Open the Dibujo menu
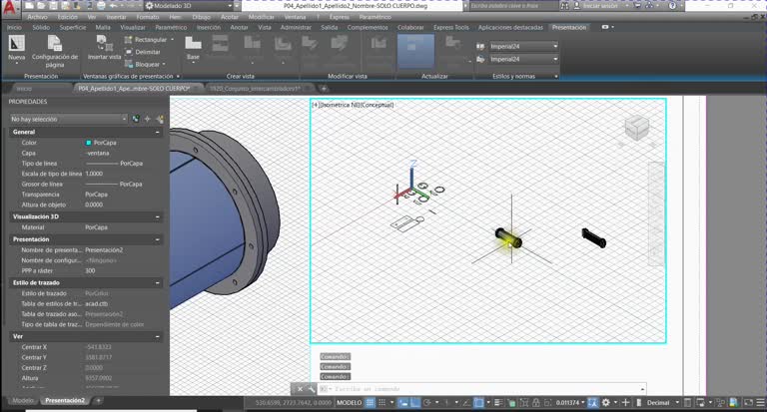Image resolution: width=767 pixels, height=412 pixels. 201,17
